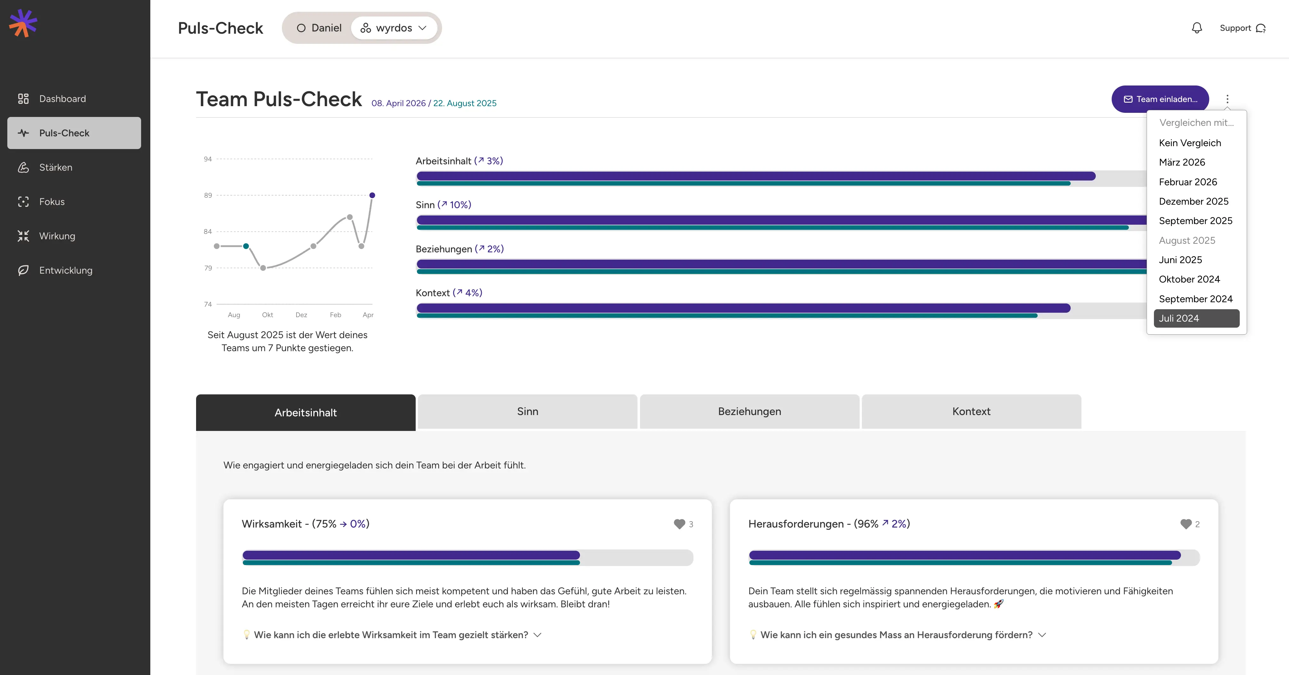The height and width of the screenshot is (675, 1289).
Task: Click the Sinn 10% label
Action: click(x=443, y=205)
